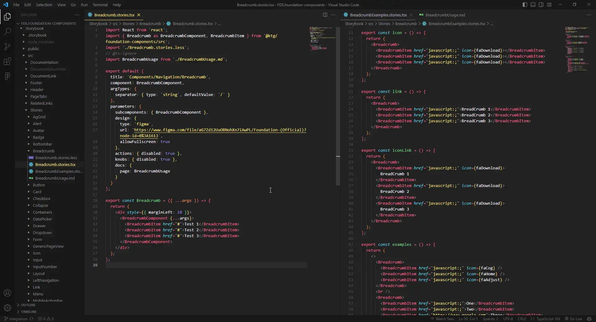Open the Search view in the activity bar

pos(7,31)
